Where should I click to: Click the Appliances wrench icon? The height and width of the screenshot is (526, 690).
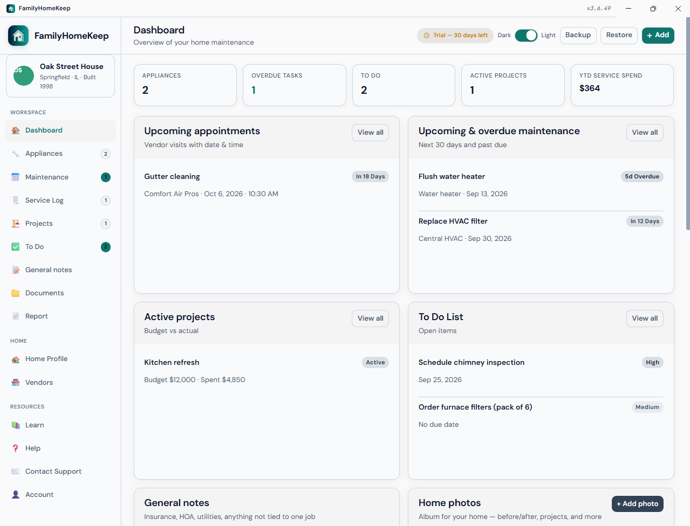(16, 154)
